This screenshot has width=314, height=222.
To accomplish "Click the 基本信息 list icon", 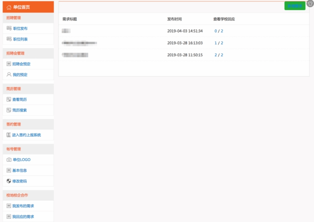I will 9,170.
